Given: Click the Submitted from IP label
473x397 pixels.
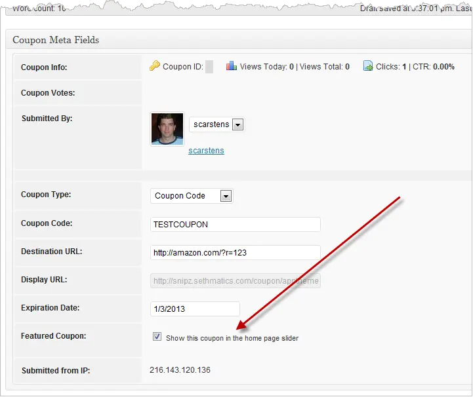Looking at the screenshot, I should tap(56, 371).
